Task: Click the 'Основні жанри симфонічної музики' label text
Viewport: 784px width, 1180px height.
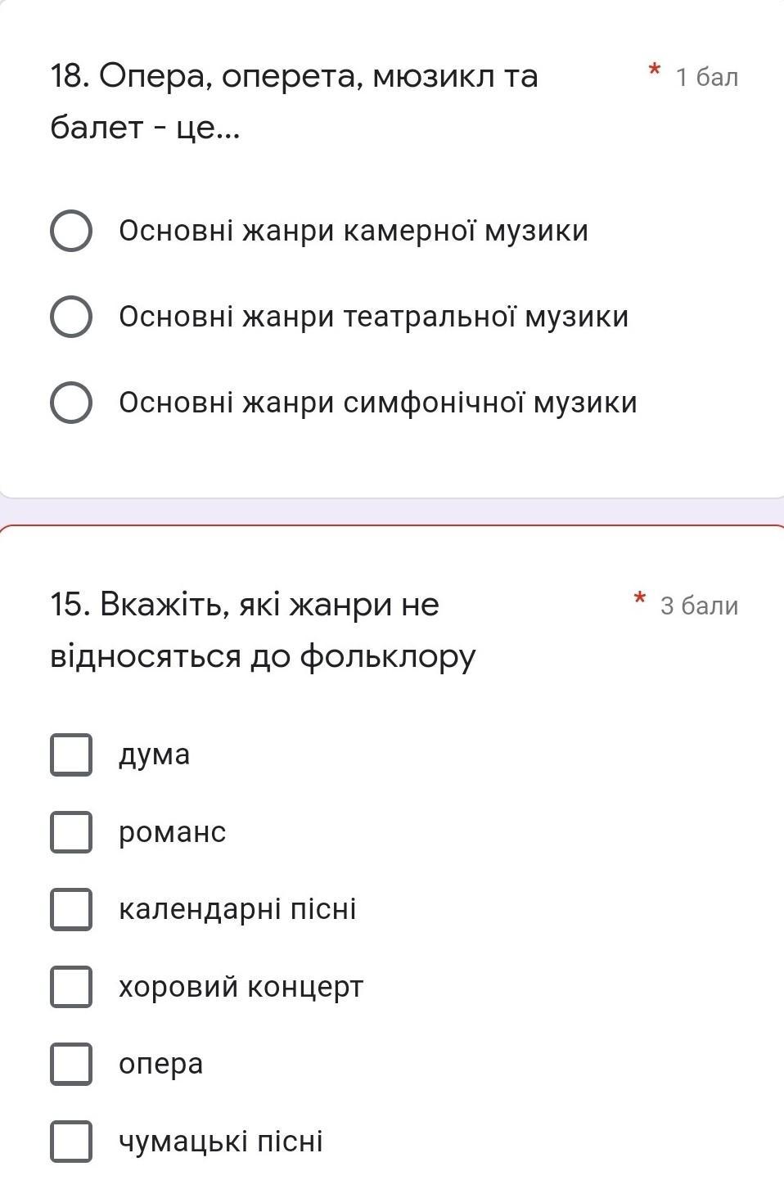Action: (377, 403)
